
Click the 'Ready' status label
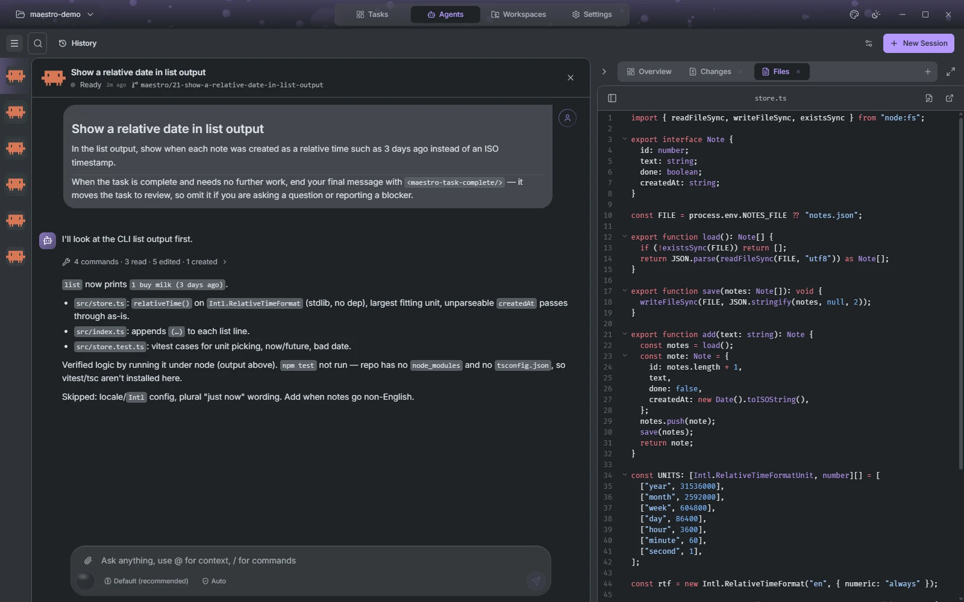[x=91, y=85]
